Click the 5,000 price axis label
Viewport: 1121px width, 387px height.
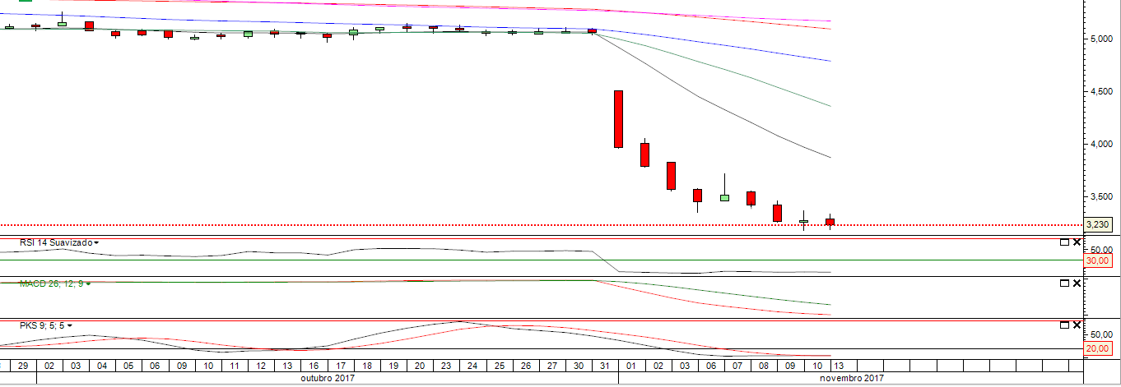(x=1100, y=39)
